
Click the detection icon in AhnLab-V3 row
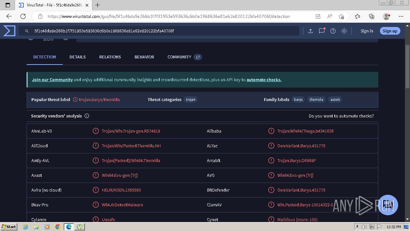[95, 131]
